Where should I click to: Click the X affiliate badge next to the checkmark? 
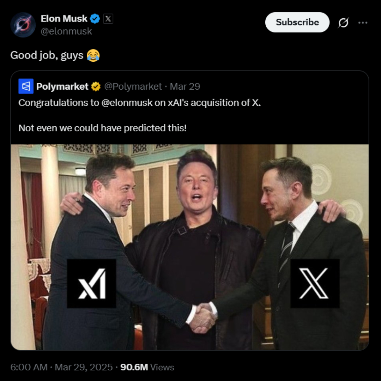108,18
